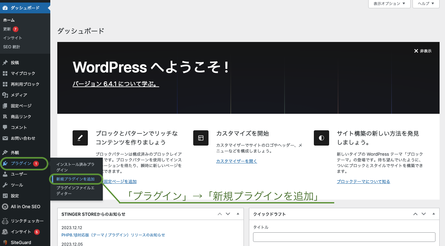Click the layout icon next to カスタマイズを開始

tap(201, 138)
